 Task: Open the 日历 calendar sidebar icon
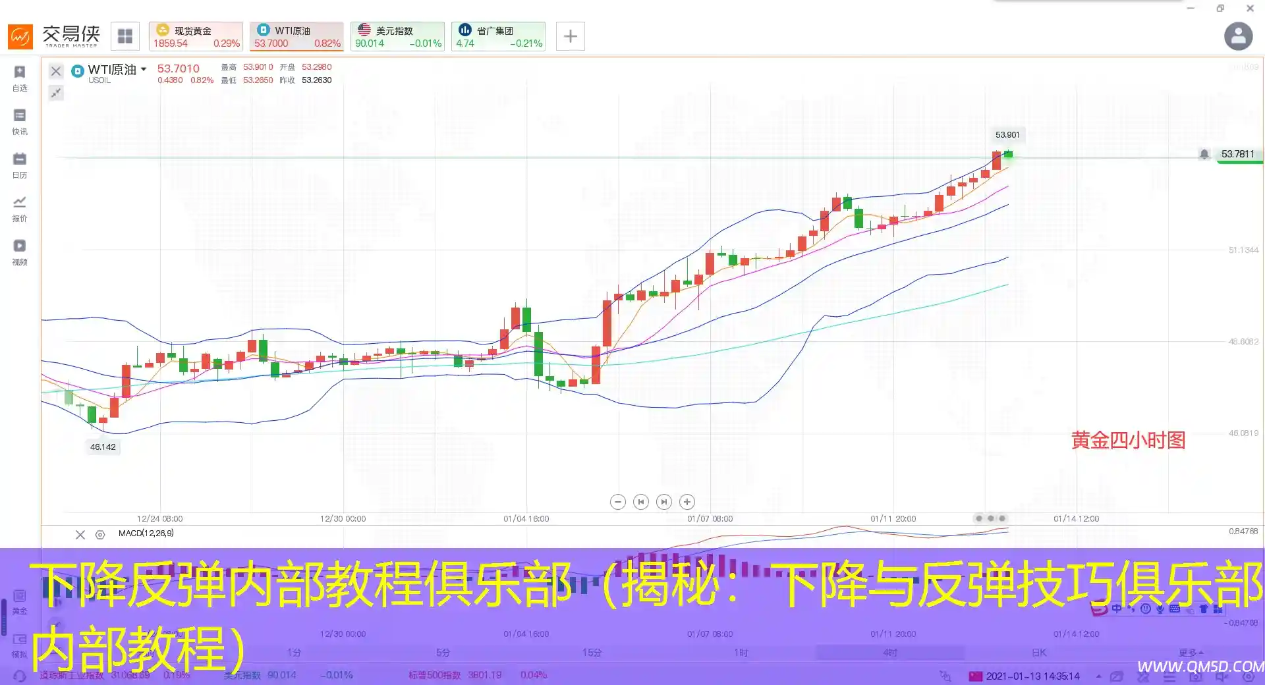(20, 165)
